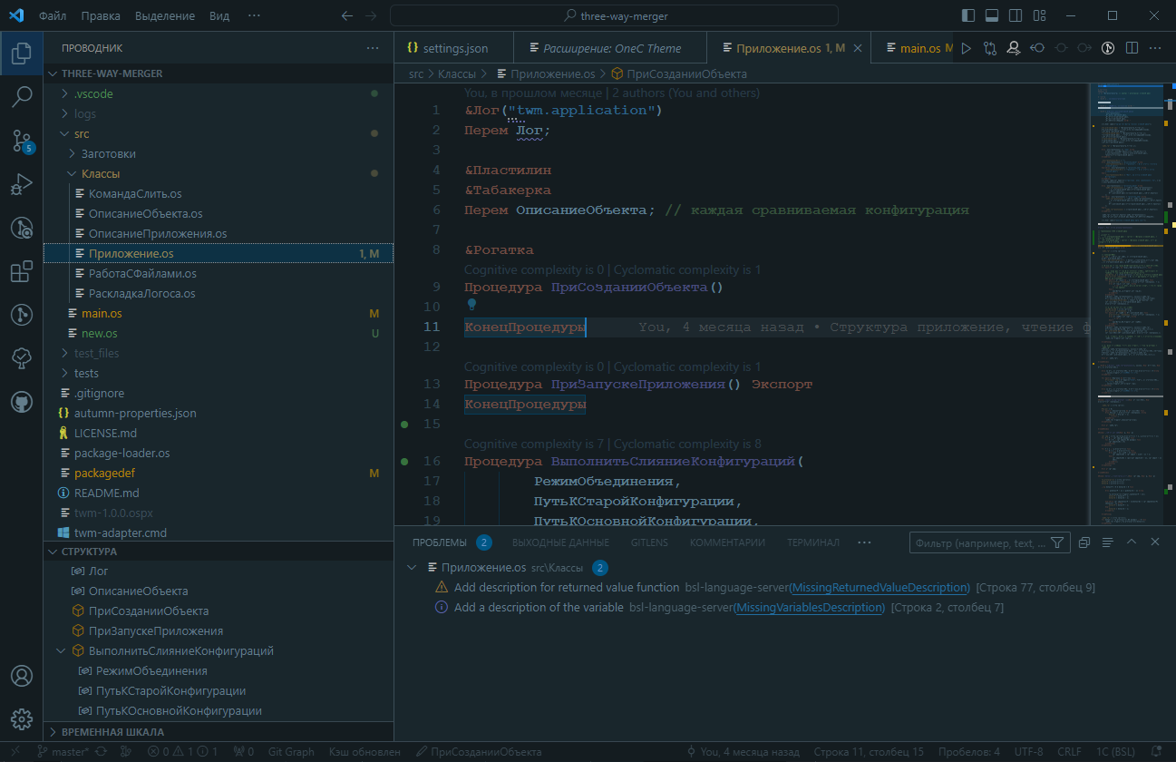
Task: Open Explorer views and more actions ellipsis
Action: pos(373,48)
